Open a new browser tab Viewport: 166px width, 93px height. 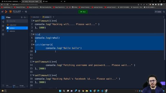coord(65,2)
